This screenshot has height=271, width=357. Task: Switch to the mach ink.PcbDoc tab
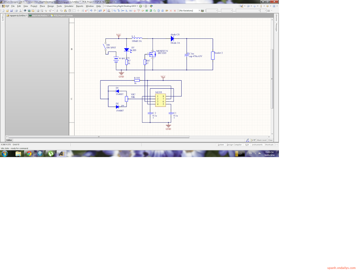click(39, 15)
